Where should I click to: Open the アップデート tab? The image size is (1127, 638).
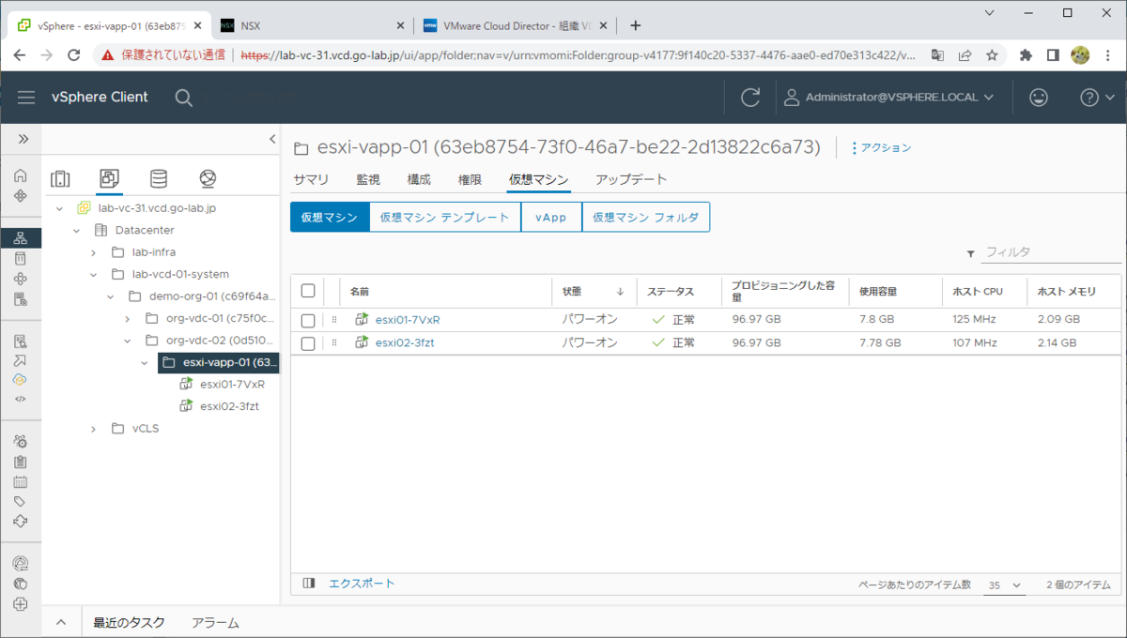click(631, 179)
